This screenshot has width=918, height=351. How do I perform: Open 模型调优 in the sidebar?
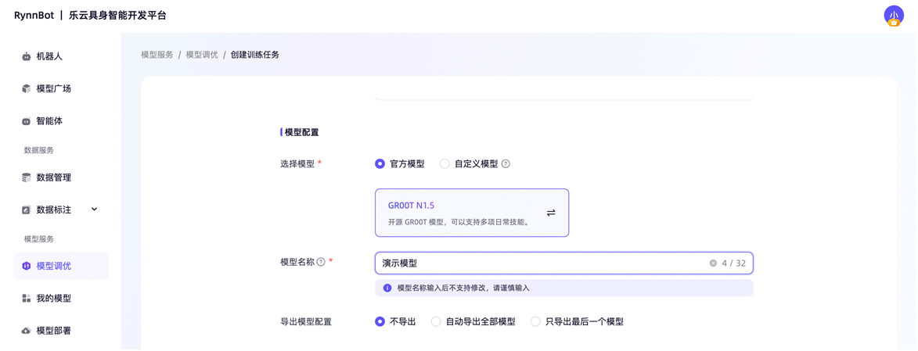point(61,266)
